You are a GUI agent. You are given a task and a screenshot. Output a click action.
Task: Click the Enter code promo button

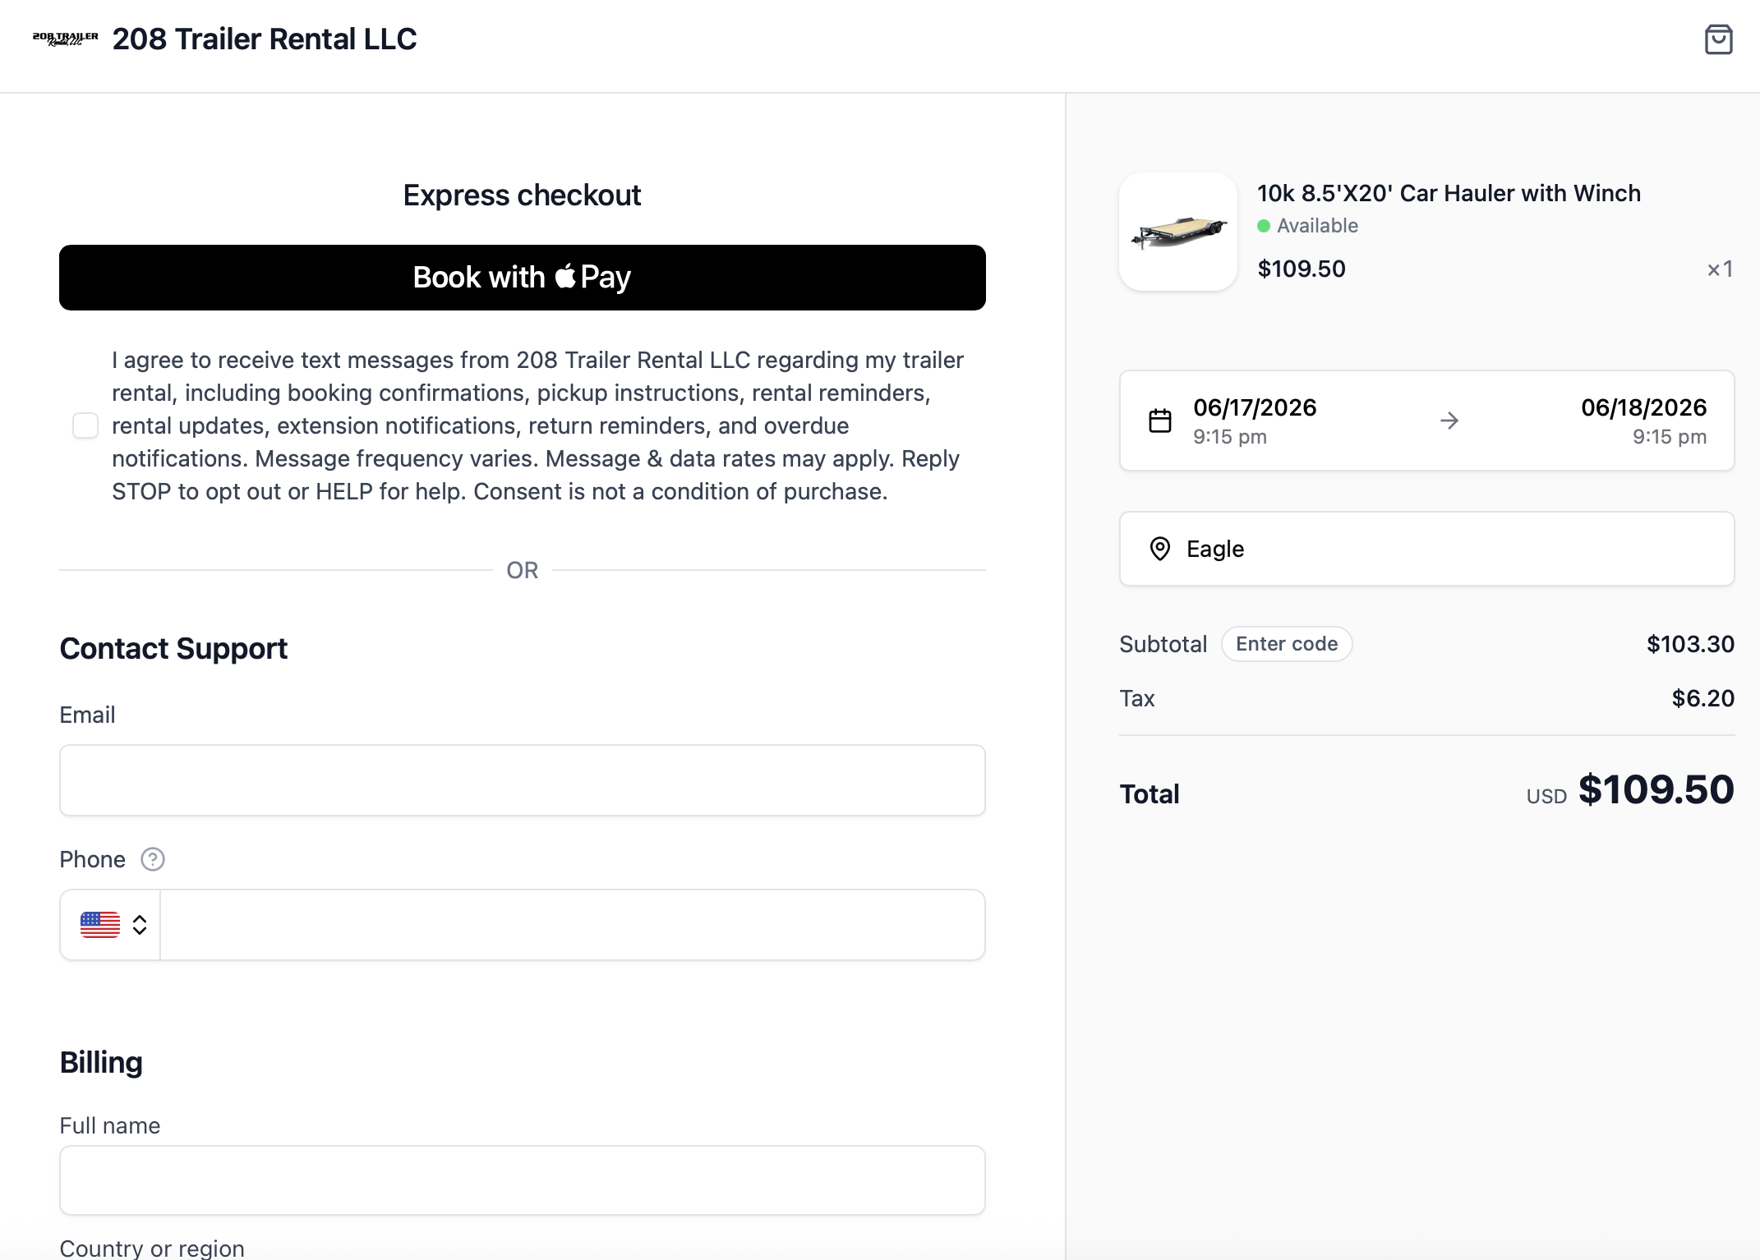point(1287,644)
